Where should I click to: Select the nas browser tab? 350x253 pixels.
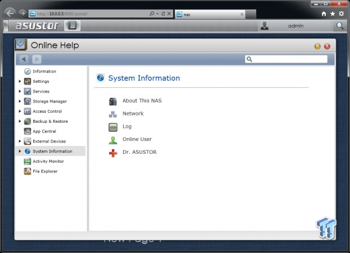[x=210, y=15]
